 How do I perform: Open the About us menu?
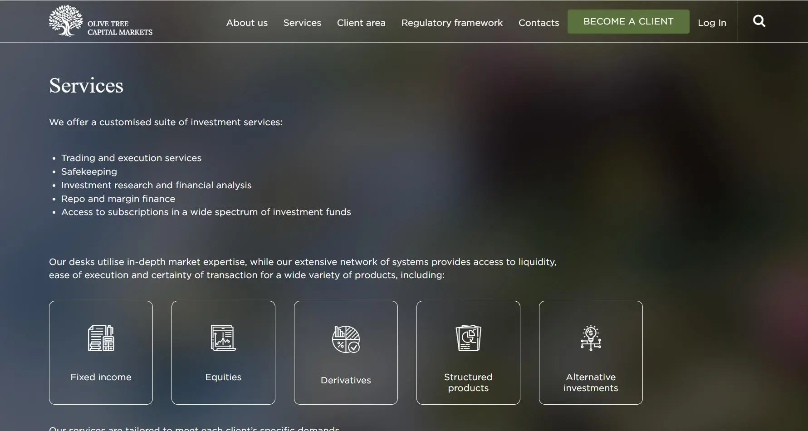(x=247, y=23)
